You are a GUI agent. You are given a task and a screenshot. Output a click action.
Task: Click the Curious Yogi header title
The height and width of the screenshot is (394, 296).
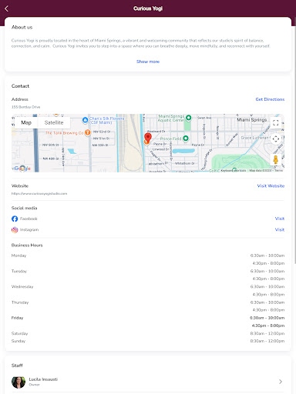(x=148, y=8)
